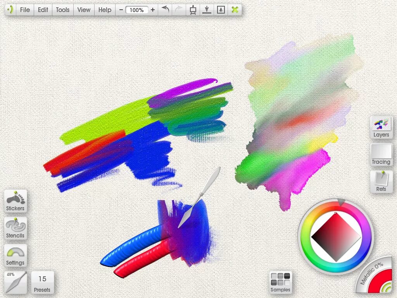
Task: Open the View menu
Action: click(84, 10)
